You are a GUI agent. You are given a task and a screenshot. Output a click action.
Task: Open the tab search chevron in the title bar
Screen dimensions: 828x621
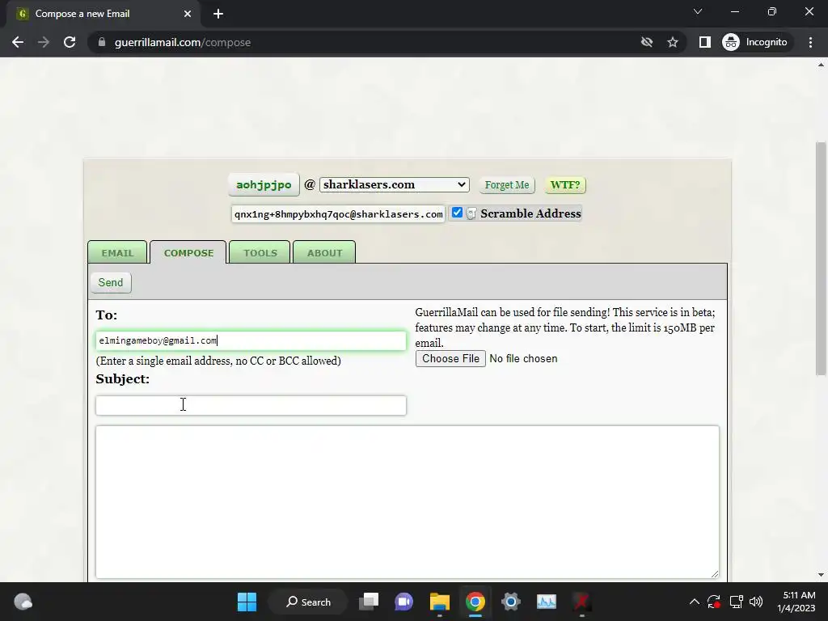click(x=698, y=11)
